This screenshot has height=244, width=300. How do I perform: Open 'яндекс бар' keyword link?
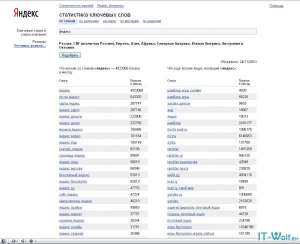67,142
